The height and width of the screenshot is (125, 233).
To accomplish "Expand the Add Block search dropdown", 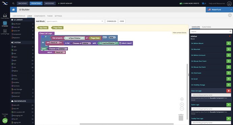I will point(102,21).
